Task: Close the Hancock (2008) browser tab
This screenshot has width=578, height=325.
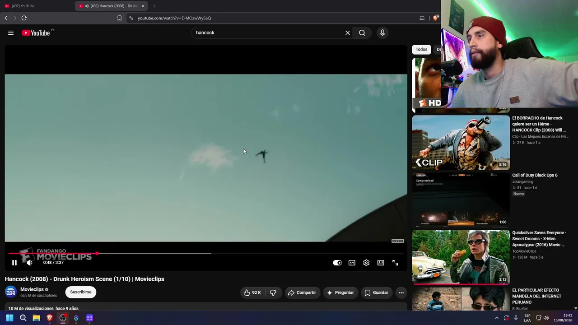Action: tap(143, 6)
